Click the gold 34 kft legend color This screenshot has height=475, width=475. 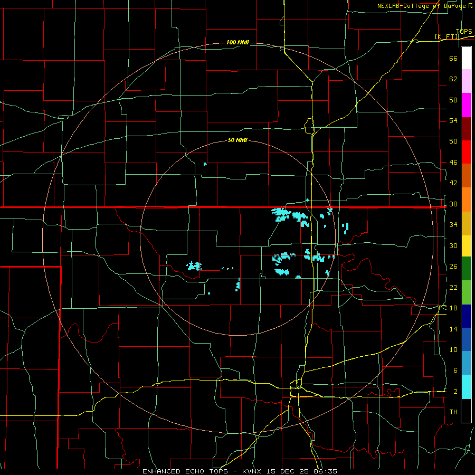click(x=466, y=223)
